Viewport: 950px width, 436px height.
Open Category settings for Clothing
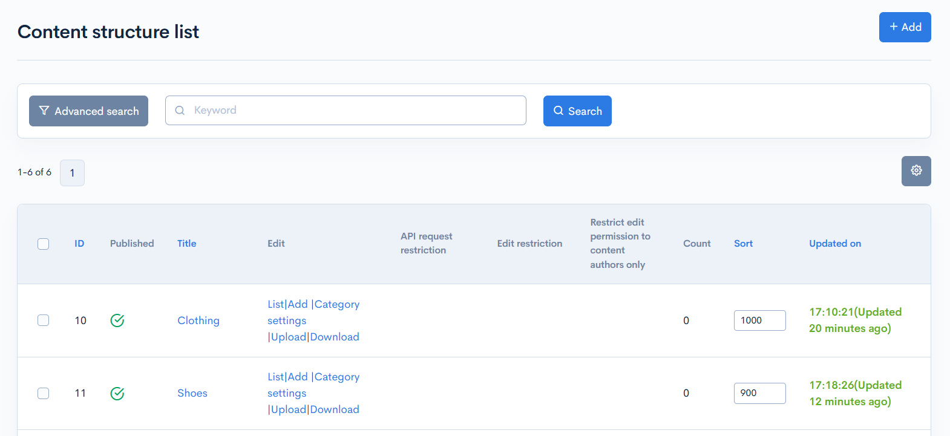pyautogui.click(x=313, y=313)
